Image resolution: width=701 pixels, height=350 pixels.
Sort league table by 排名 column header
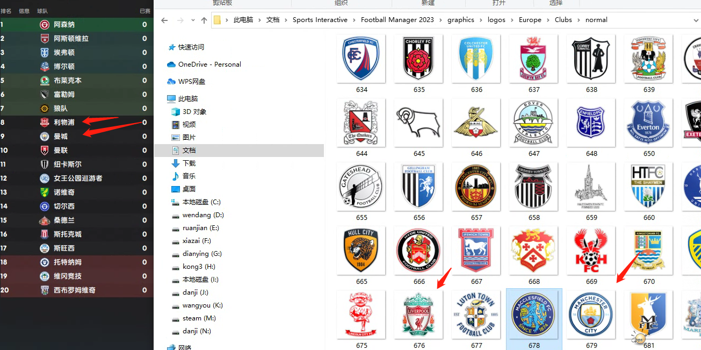click(6, 11)
